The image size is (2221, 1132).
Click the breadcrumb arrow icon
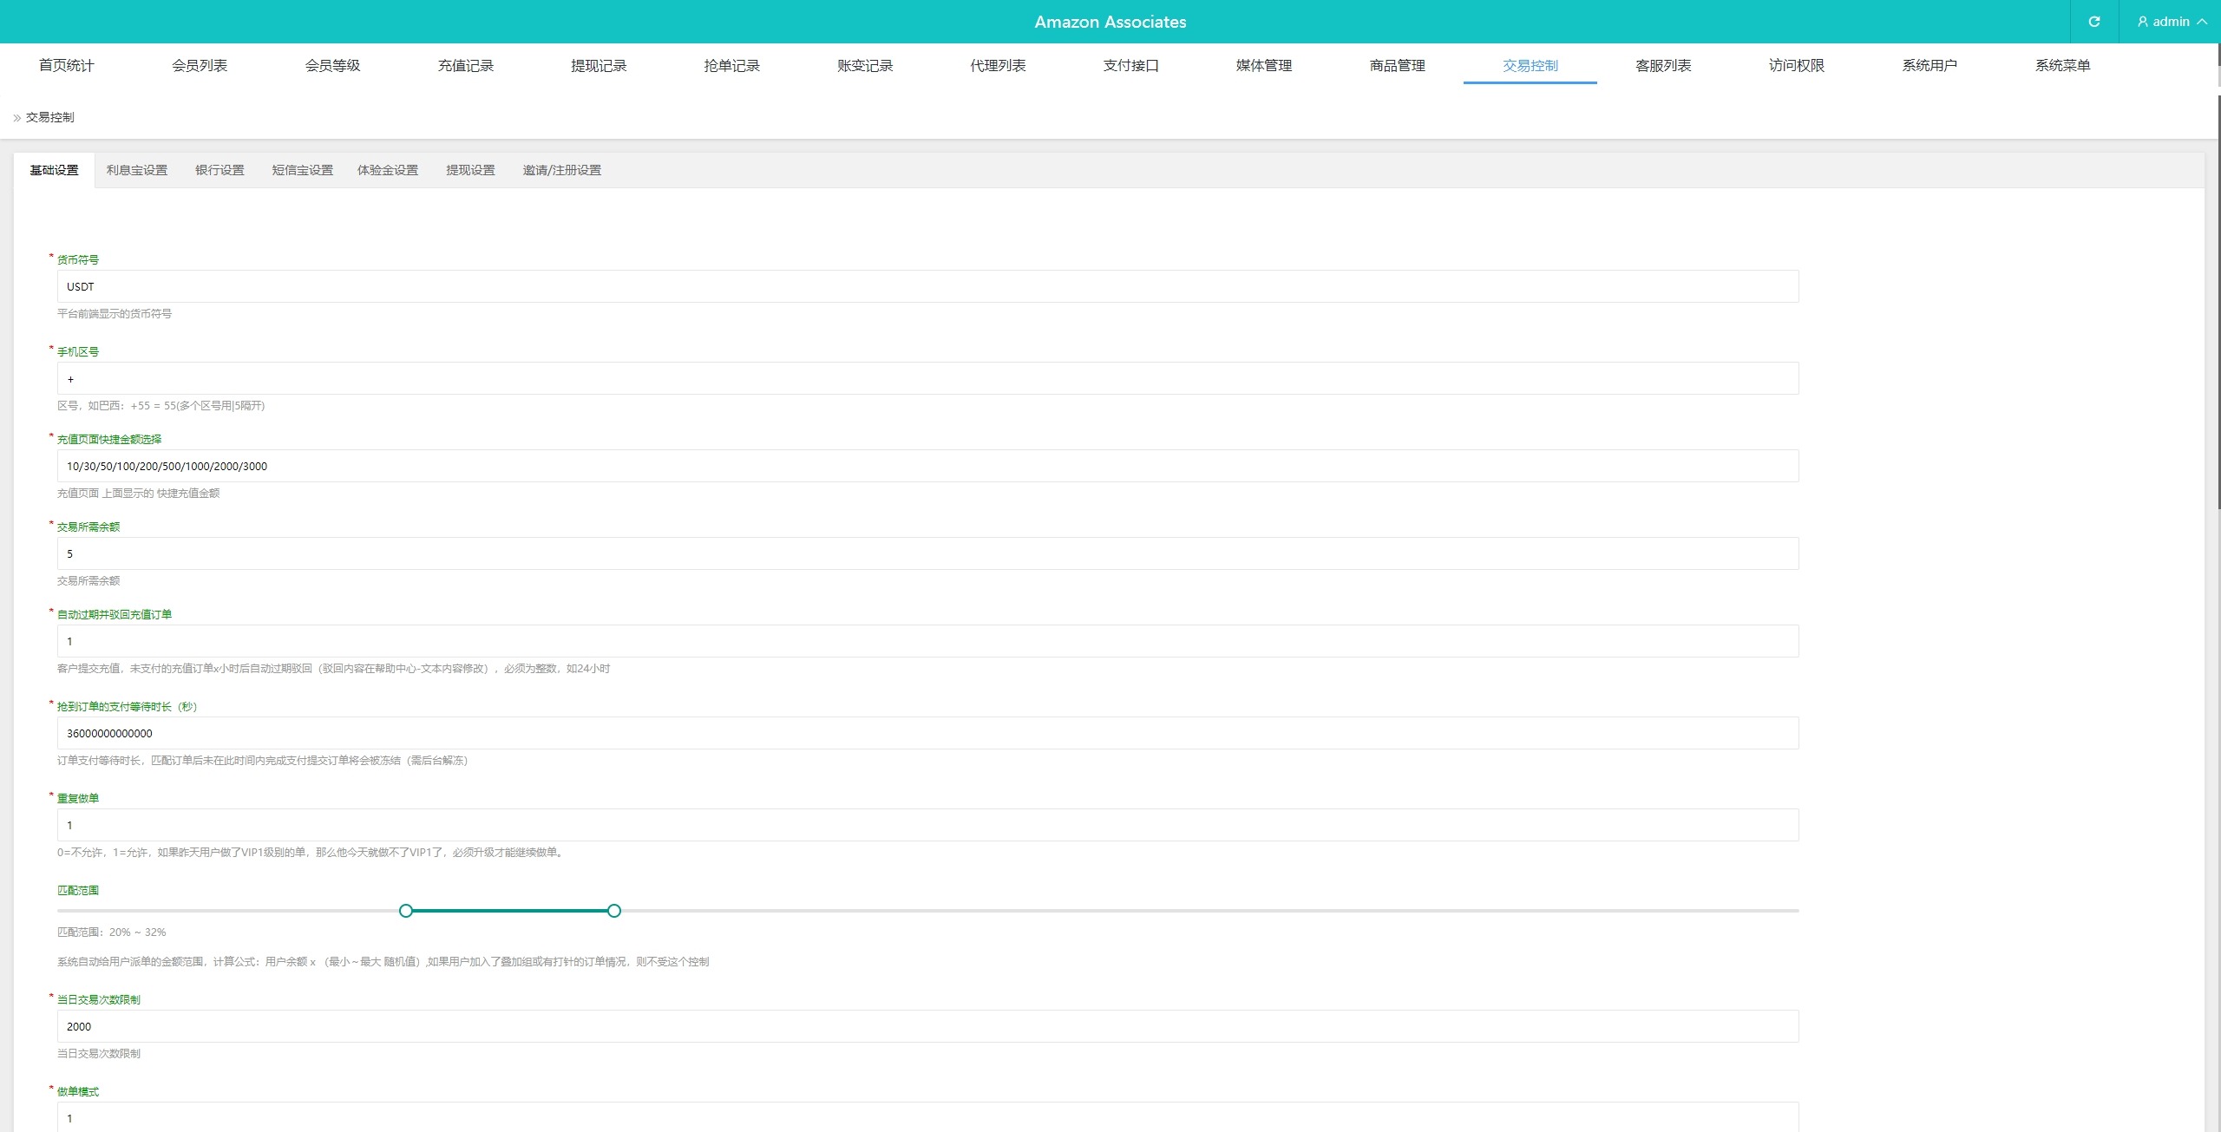click(x=16, y=118)
